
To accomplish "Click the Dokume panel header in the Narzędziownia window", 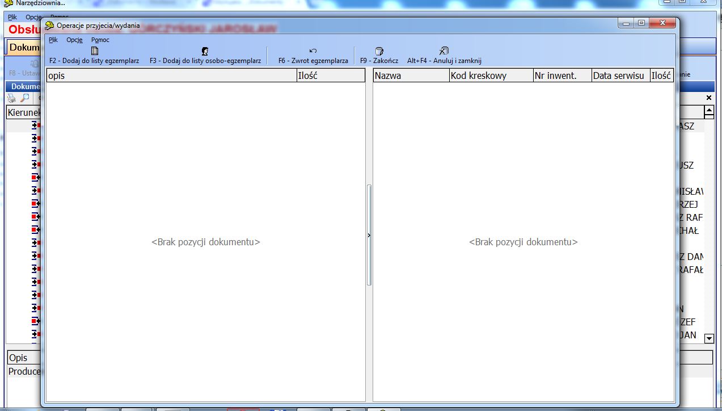I will tap(23, 87).
